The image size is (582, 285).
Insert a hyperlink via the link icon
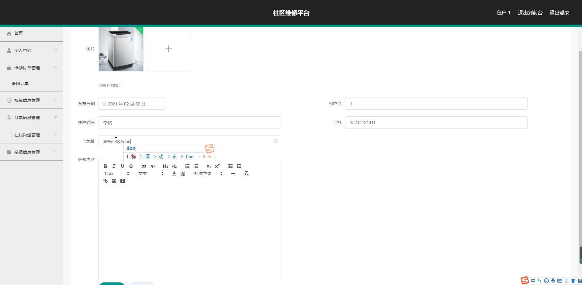point(106,181)
